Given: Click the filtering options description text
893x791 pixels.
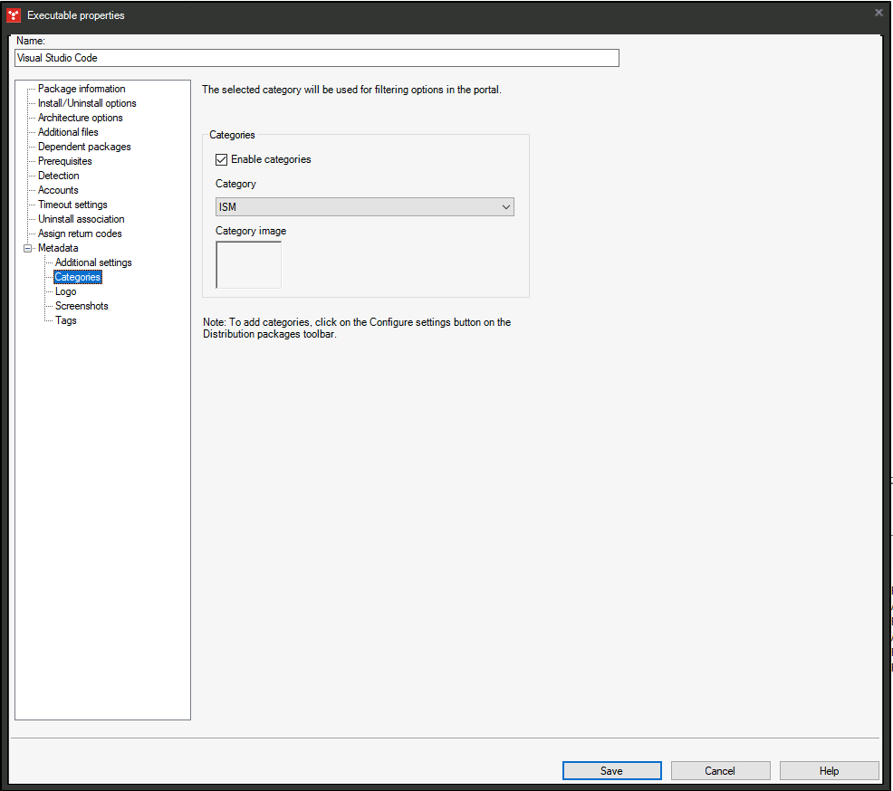Looking at the screenshot, I should (352, 90).
